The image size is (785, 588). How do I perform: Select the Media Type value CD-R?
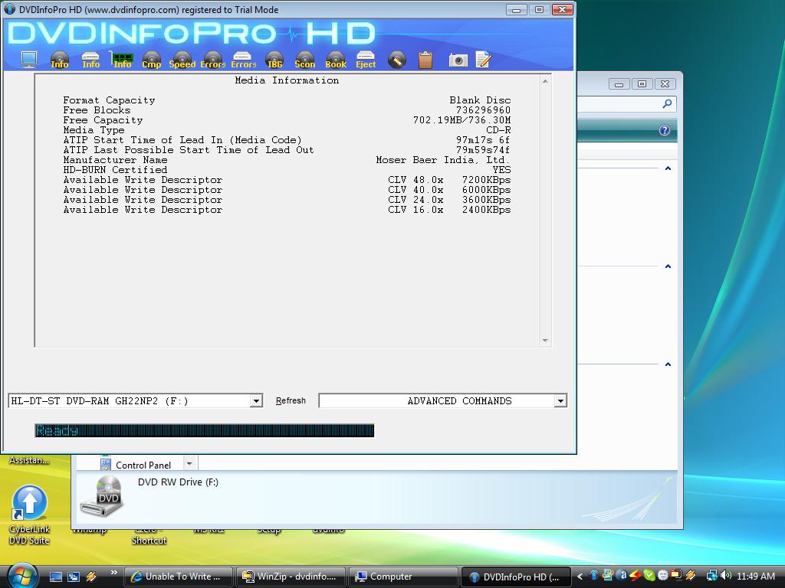click(498, 130)
